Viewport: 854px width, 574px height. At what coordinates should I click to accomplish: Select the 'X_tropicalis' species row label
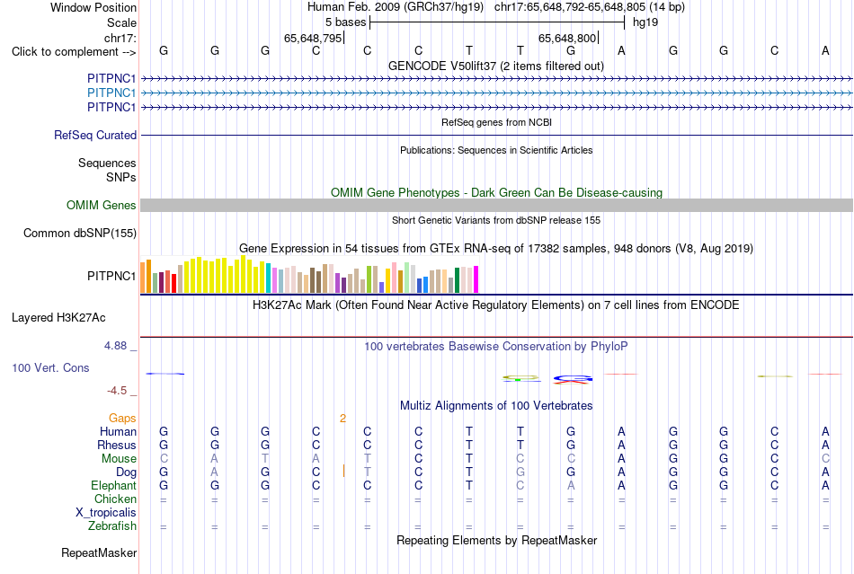pyautogui.click(x=106, y=513)
